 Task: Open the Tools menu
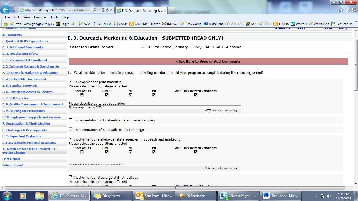pos(55,17)
